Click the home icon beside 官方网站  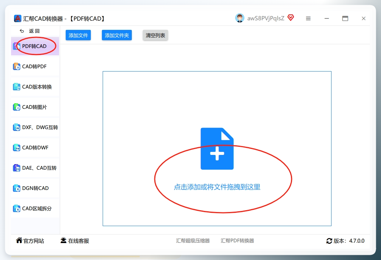19,240
